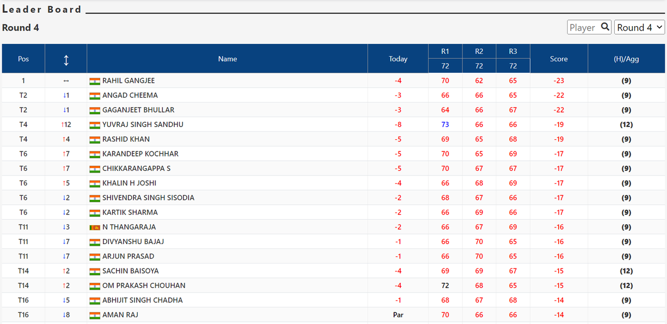Click the blue R1 score 73
The height and width of the screenshot is (324, 667).
(x=445, y=125)
